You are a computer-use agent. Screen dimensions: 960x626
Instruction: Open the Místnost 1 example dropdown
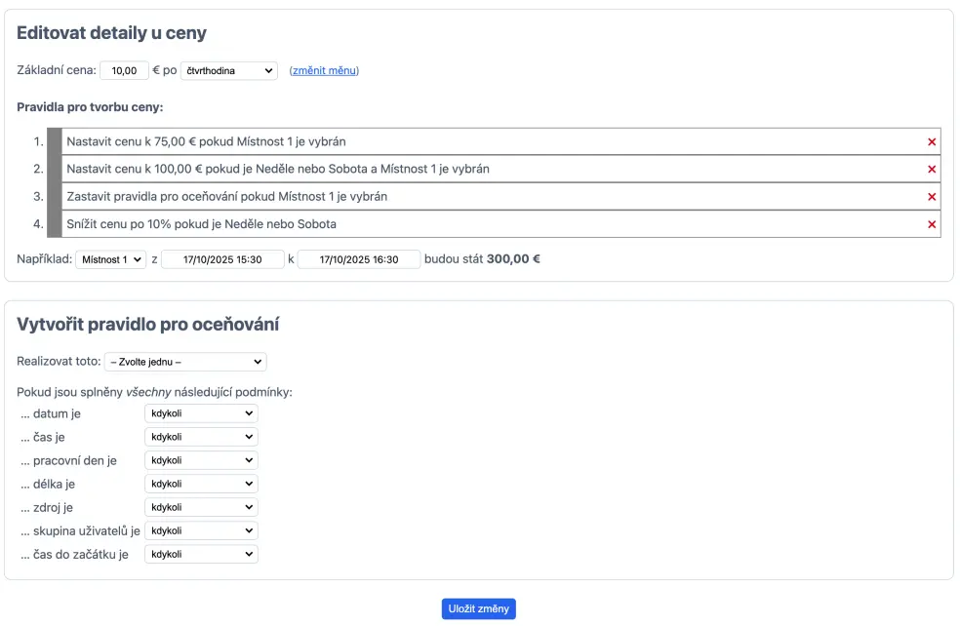click(110, 259)
